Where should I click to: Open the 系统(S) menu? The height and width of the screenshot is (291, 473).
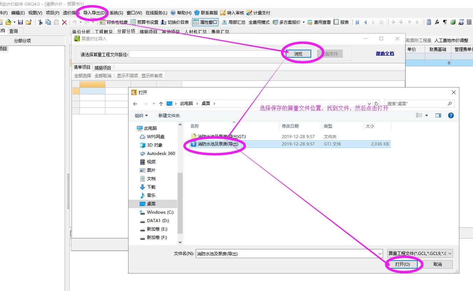pos(116,13)
